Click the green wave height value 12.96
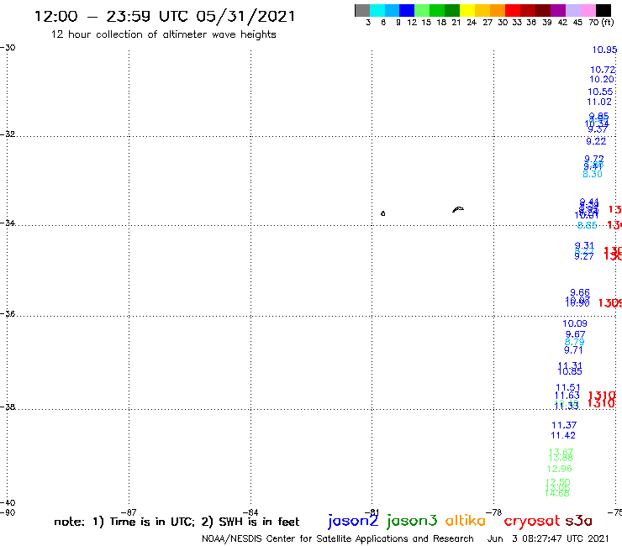622x546 pixels. (559, 469)
